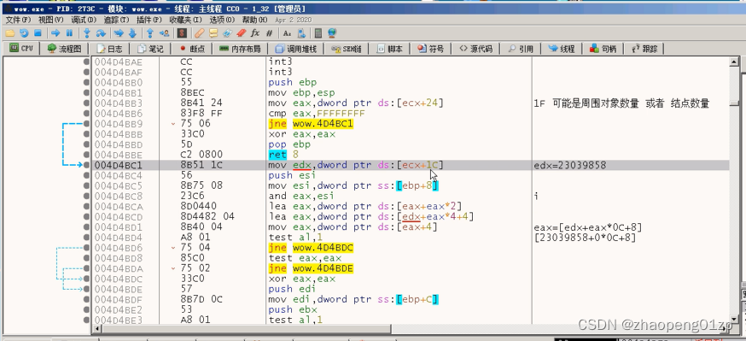
Task: Click the Step Over toolbar icon
Action: click(101, 32)
